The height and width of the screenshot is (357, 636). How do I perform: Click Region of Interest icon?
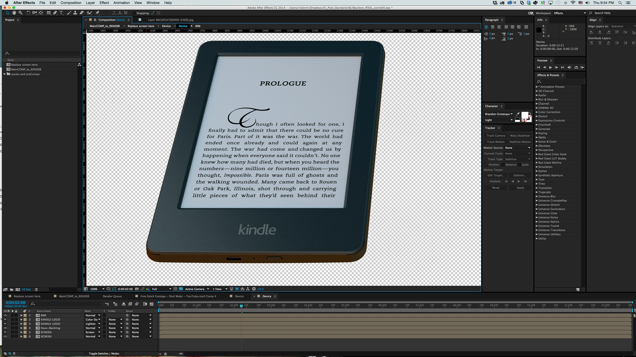click(175, 289)
